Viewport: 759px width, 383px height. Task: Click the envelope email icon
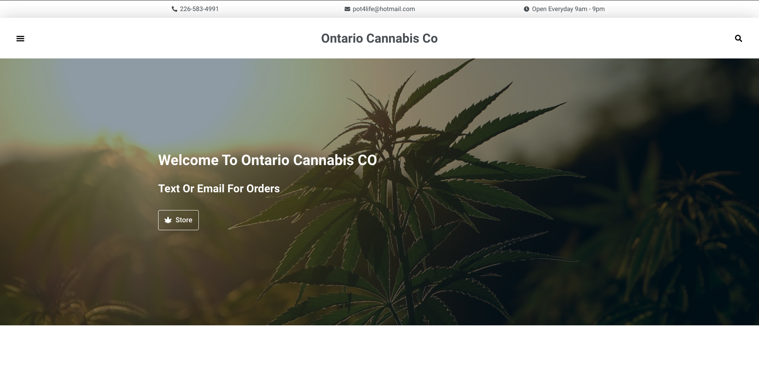[347, 9]
